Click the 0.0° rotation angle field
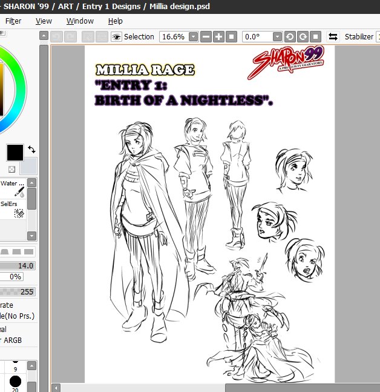Image resolution: width=380 pixels, height=392 pixels. tap(257, 37)
